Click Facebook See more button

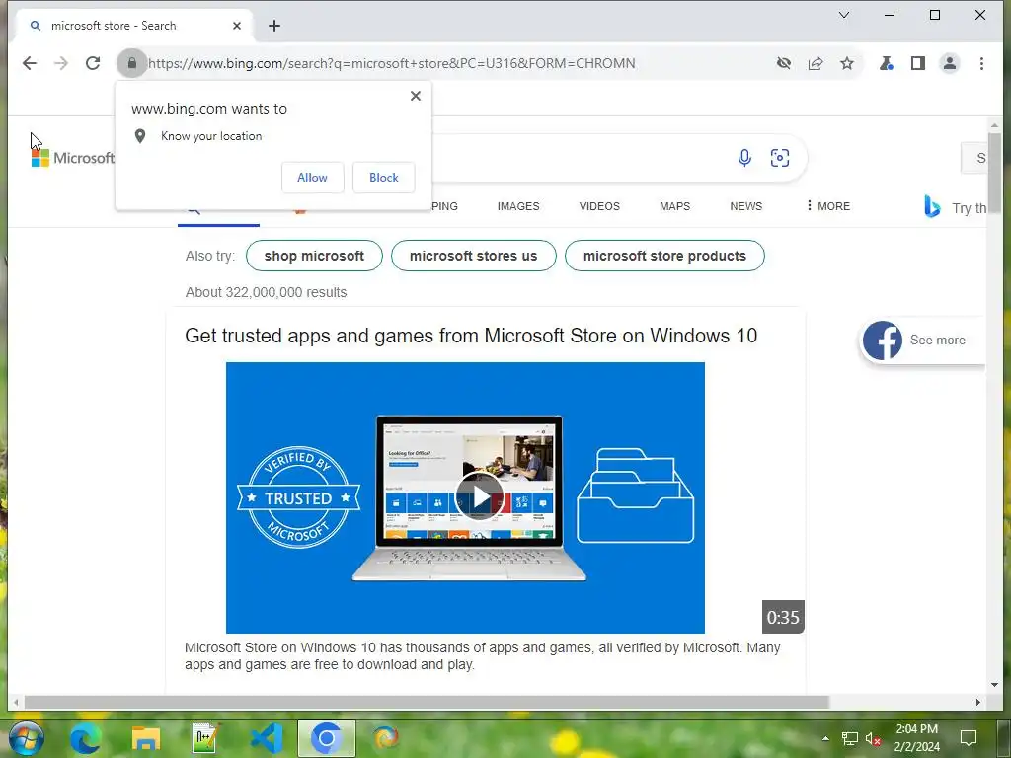(923, 341)
